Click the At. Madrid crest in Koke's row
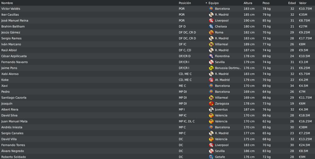 [211, 80]
